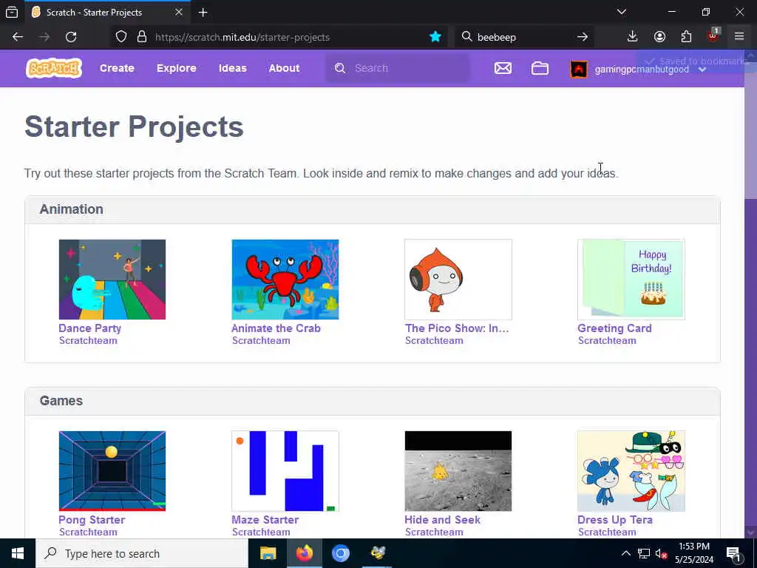
Task: Click the shield tracking protection icon
Action: [121, 37]
